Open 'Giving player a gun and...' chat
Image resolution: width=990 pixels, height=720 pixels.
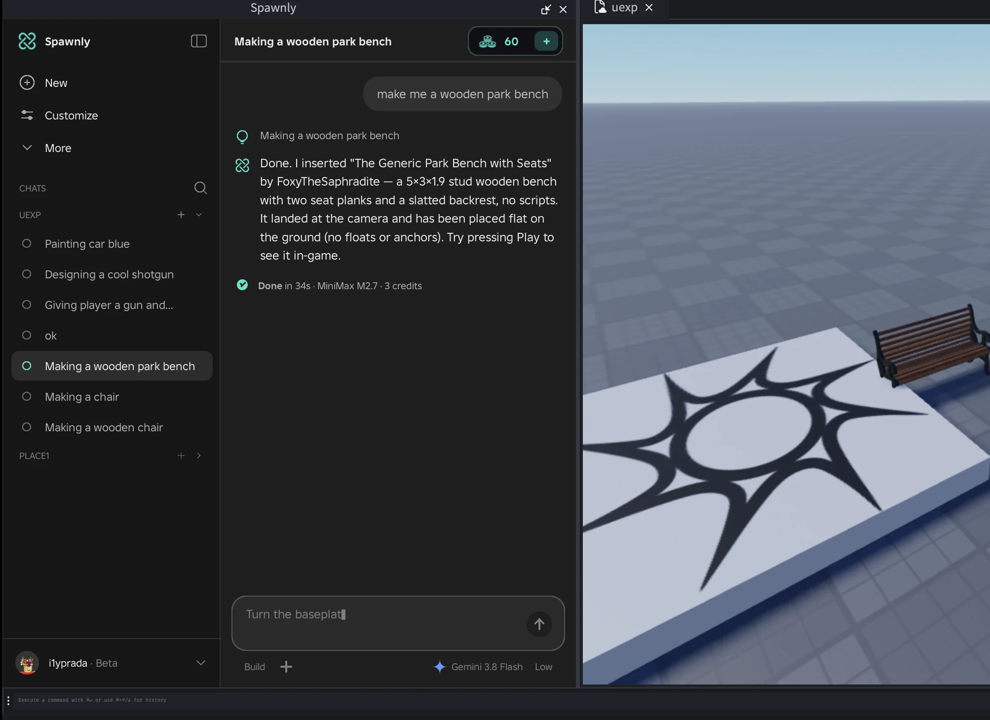(112, 305)
